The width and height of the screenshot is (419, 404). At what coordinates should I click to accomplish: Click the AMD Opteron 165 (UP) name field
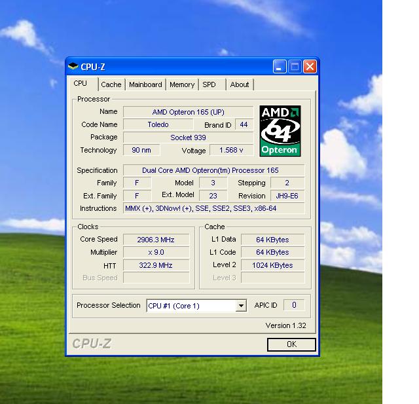coord(188,112)
